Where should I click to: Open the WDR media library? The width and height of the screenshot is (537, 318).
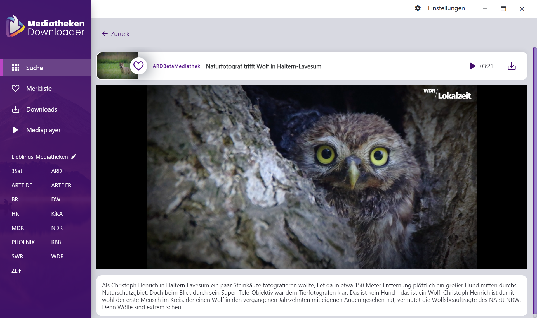click(57, 256)
